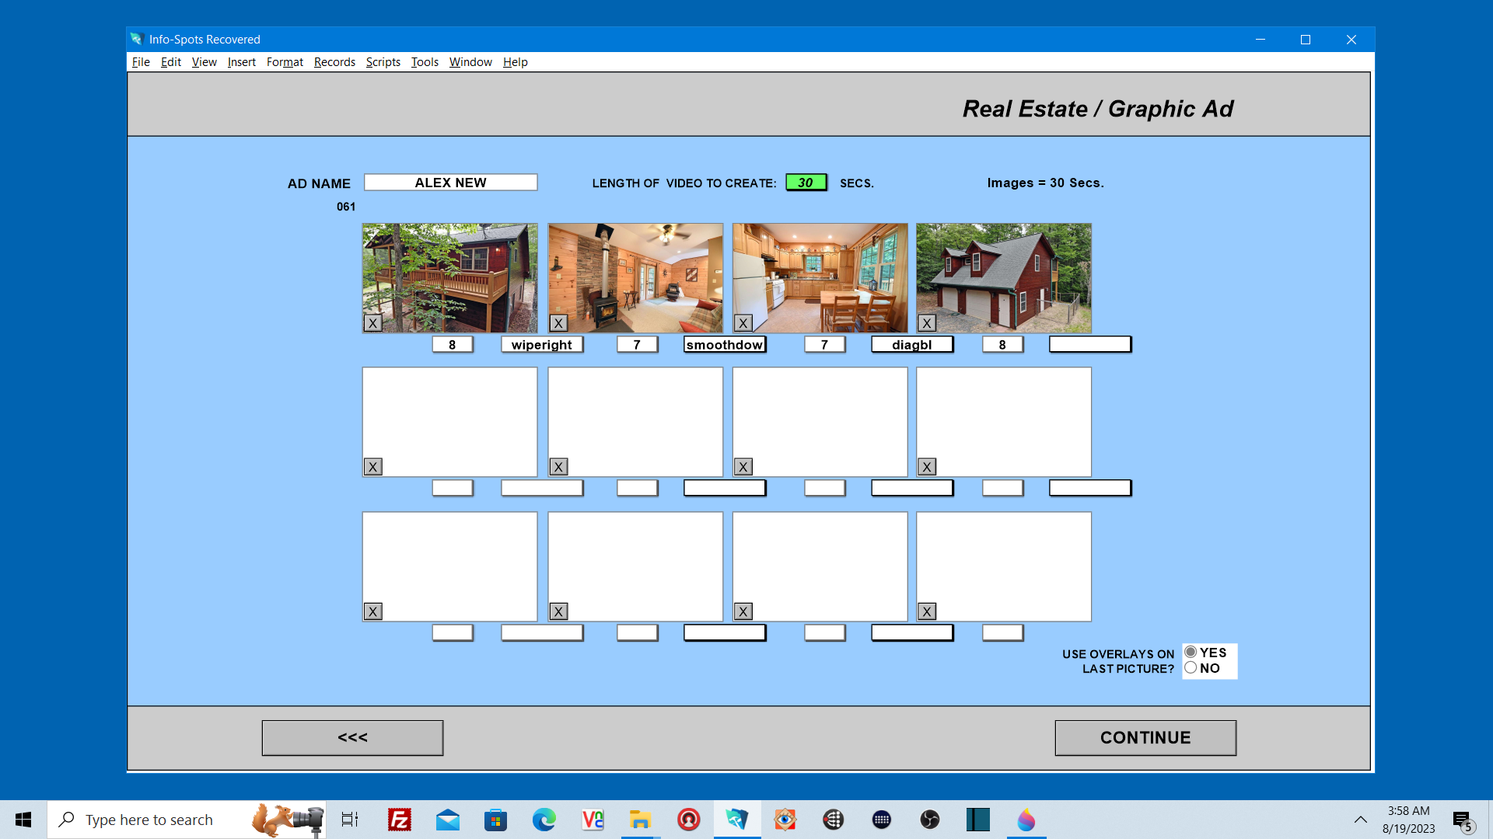Click the duration field 8 under red garage photo
1493x839 pixels.
(1003, 344)
